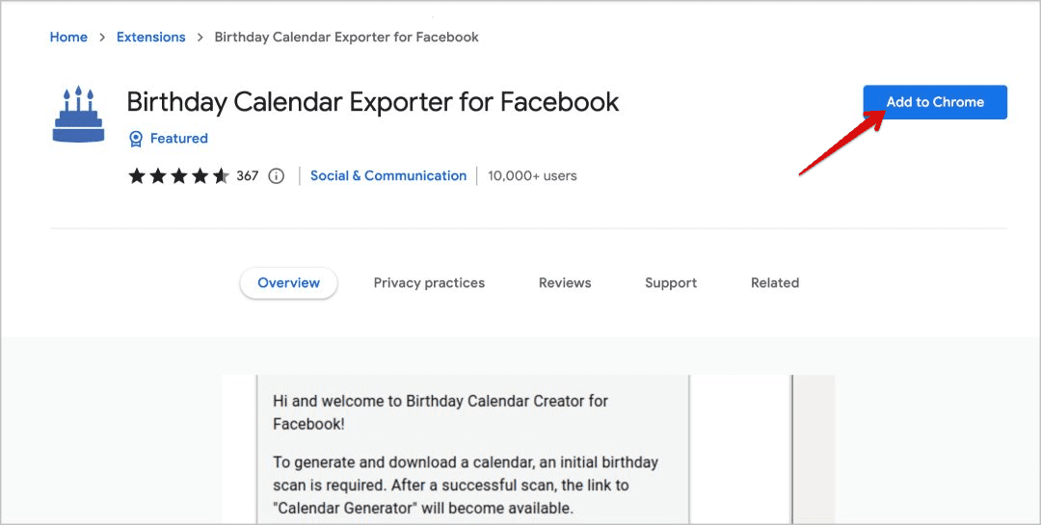Click the breadcrumb chevron after Extensions

click(x=200, y=38)
